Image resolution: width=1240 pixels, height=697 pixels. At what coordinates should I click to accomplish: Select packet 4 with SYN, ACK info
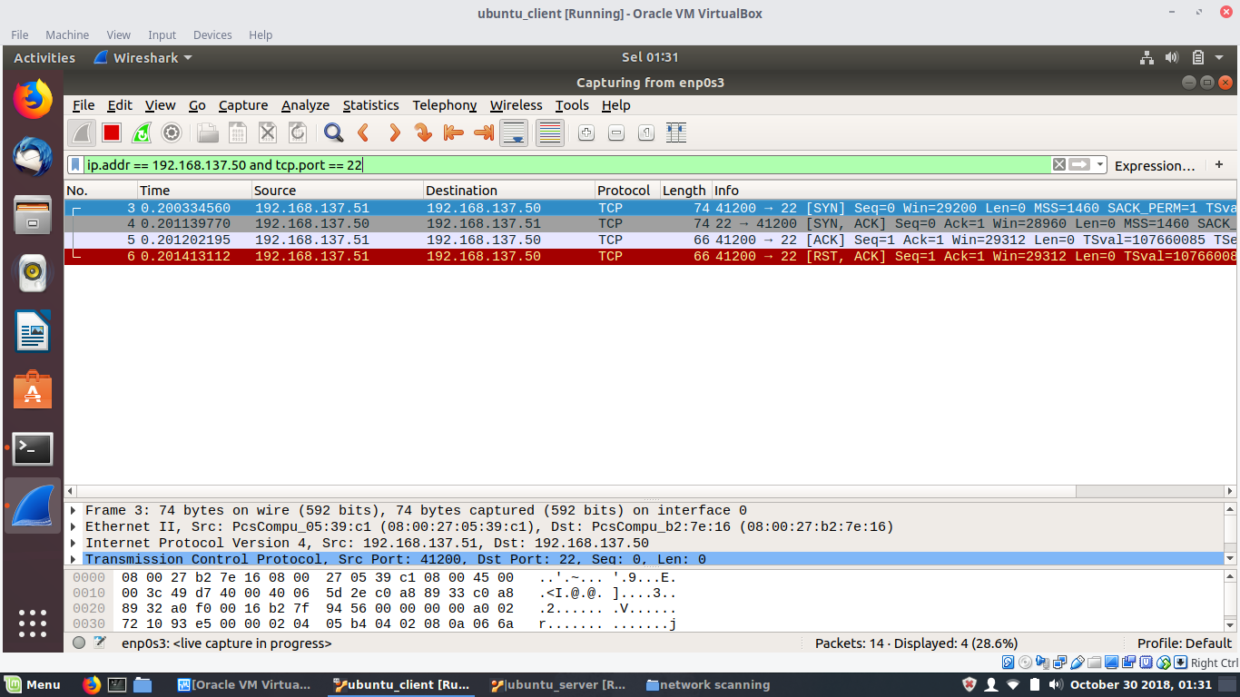click(x=650, y=223)
